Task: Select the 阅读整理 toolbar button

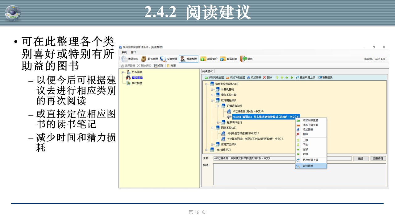Action: click(188, 59)
